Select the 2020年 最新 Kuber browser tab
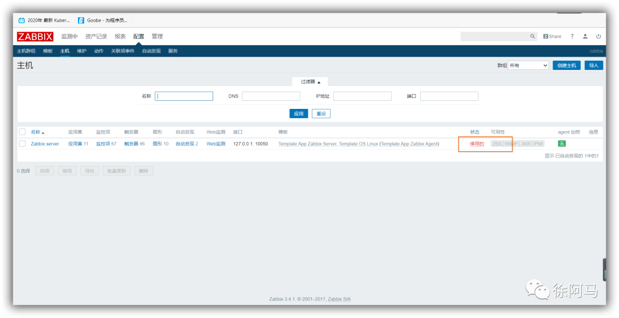This screenshot has height=318, width=619. tap(44, 21)
